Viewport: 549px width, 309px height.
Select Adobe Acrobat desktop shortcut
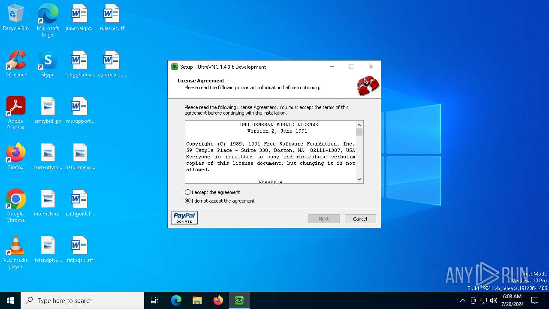tap(16, 113)
